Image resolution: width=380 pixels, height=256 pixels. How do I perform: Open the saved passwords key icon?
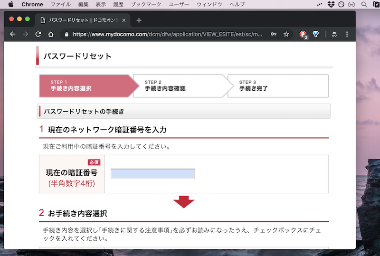(274, 34)
